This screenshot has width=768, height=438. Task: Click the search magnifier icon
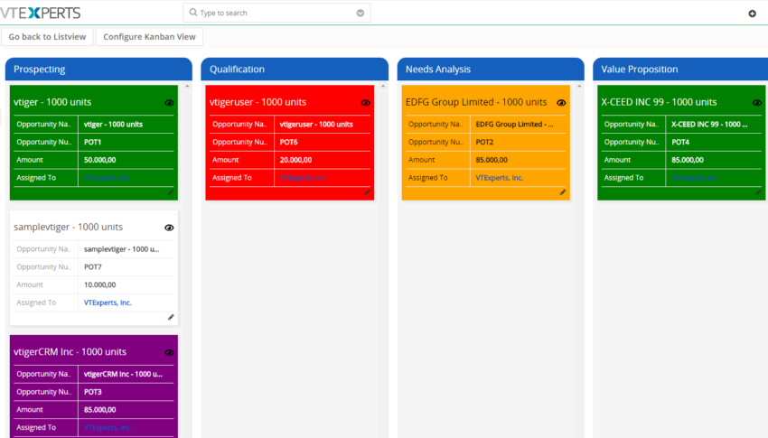click(193, 13)
